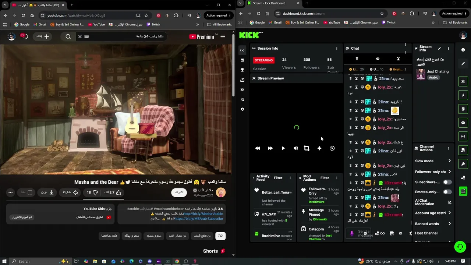Image resolution: width=471 pixels, height=265 pixels.
Task: Click the shop icon below the chat input
Action: coord(392,233)
